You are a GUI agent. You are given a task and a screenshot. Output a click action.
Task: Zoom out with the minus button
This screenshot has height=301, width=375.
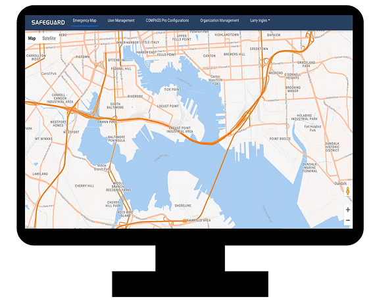click(x=348, y=220)
